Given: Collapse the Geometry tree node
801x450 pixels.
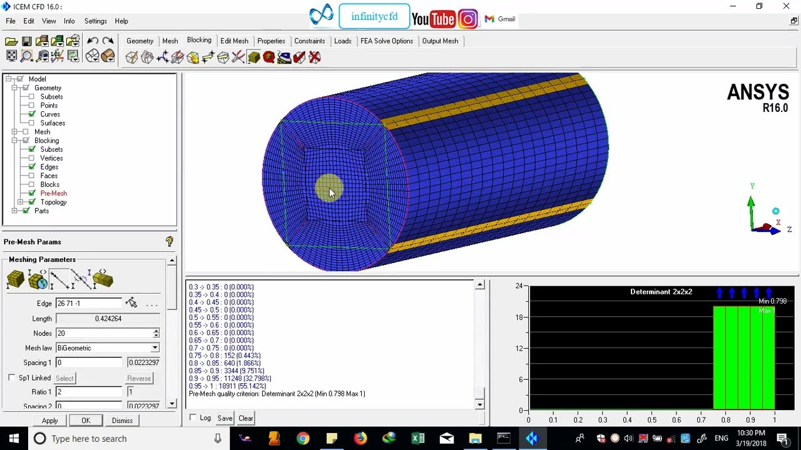Looking at the screenshot, I should (14, 88).
